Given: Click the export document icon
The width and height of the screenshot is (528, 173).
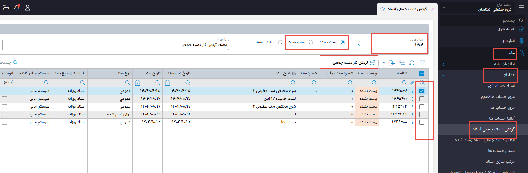Looking at the screenshot, I should pyautogui.click(x=391, y=63).
